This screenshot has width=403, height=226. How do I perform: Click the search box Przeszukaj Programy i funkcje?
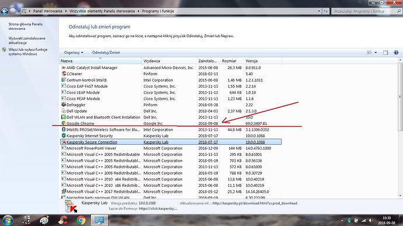[363, 11]
